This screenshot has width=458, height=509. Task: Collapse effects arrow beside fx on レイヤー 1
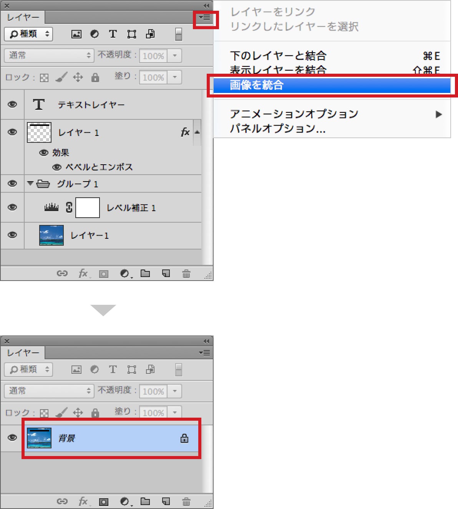tap(197, 132)
